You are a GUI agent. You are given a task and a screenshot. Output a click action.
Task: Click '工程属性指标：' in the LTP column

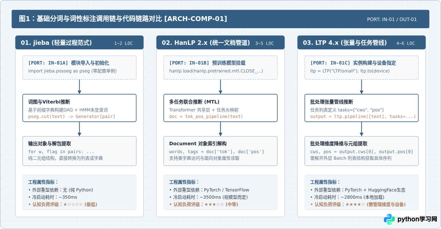tap(325, 182)
